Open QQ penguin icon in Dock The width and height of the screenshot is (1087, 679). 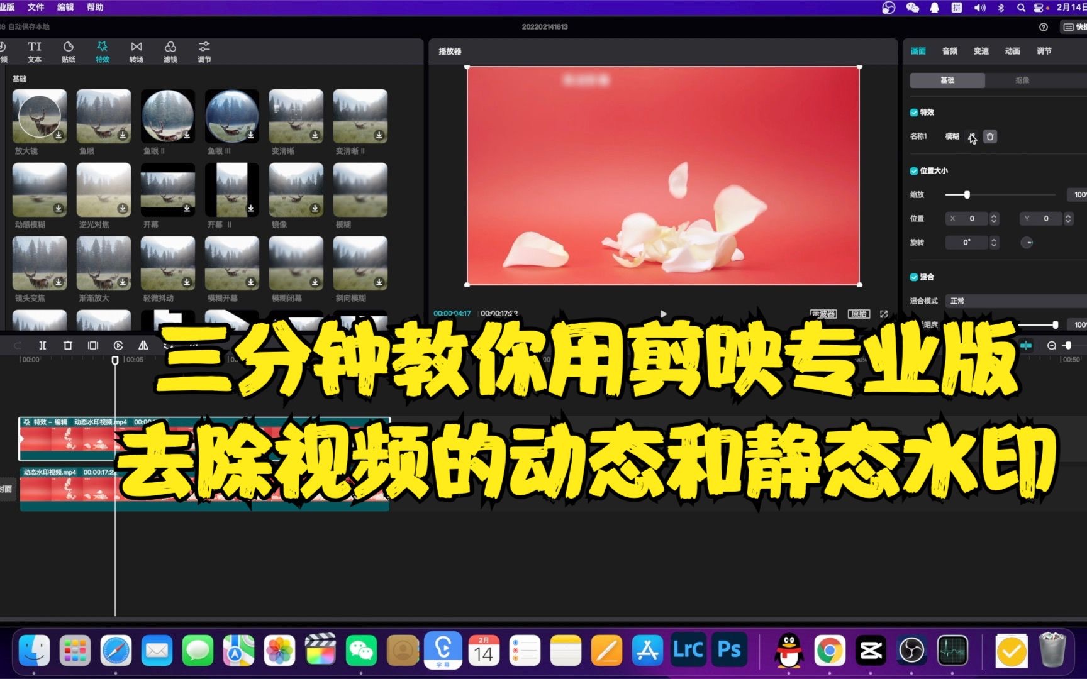[x=789, y=650]
